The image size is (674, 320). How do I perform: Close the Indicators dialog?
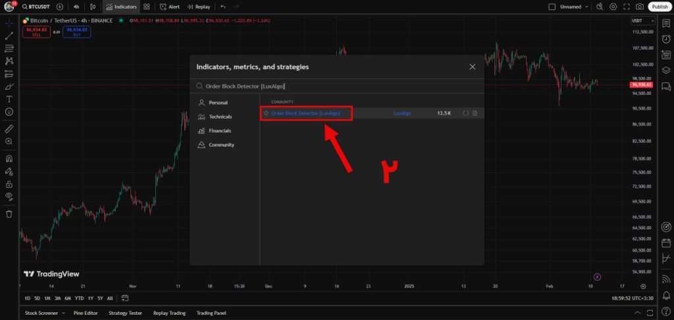coord(473,67)
